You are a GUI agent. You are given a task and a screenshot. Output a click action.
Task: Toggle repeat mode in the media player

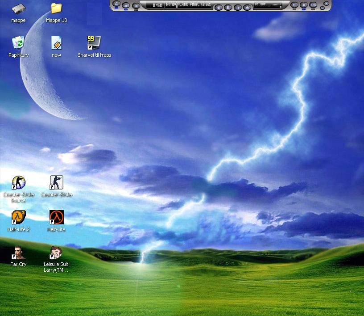click(116, 4)
